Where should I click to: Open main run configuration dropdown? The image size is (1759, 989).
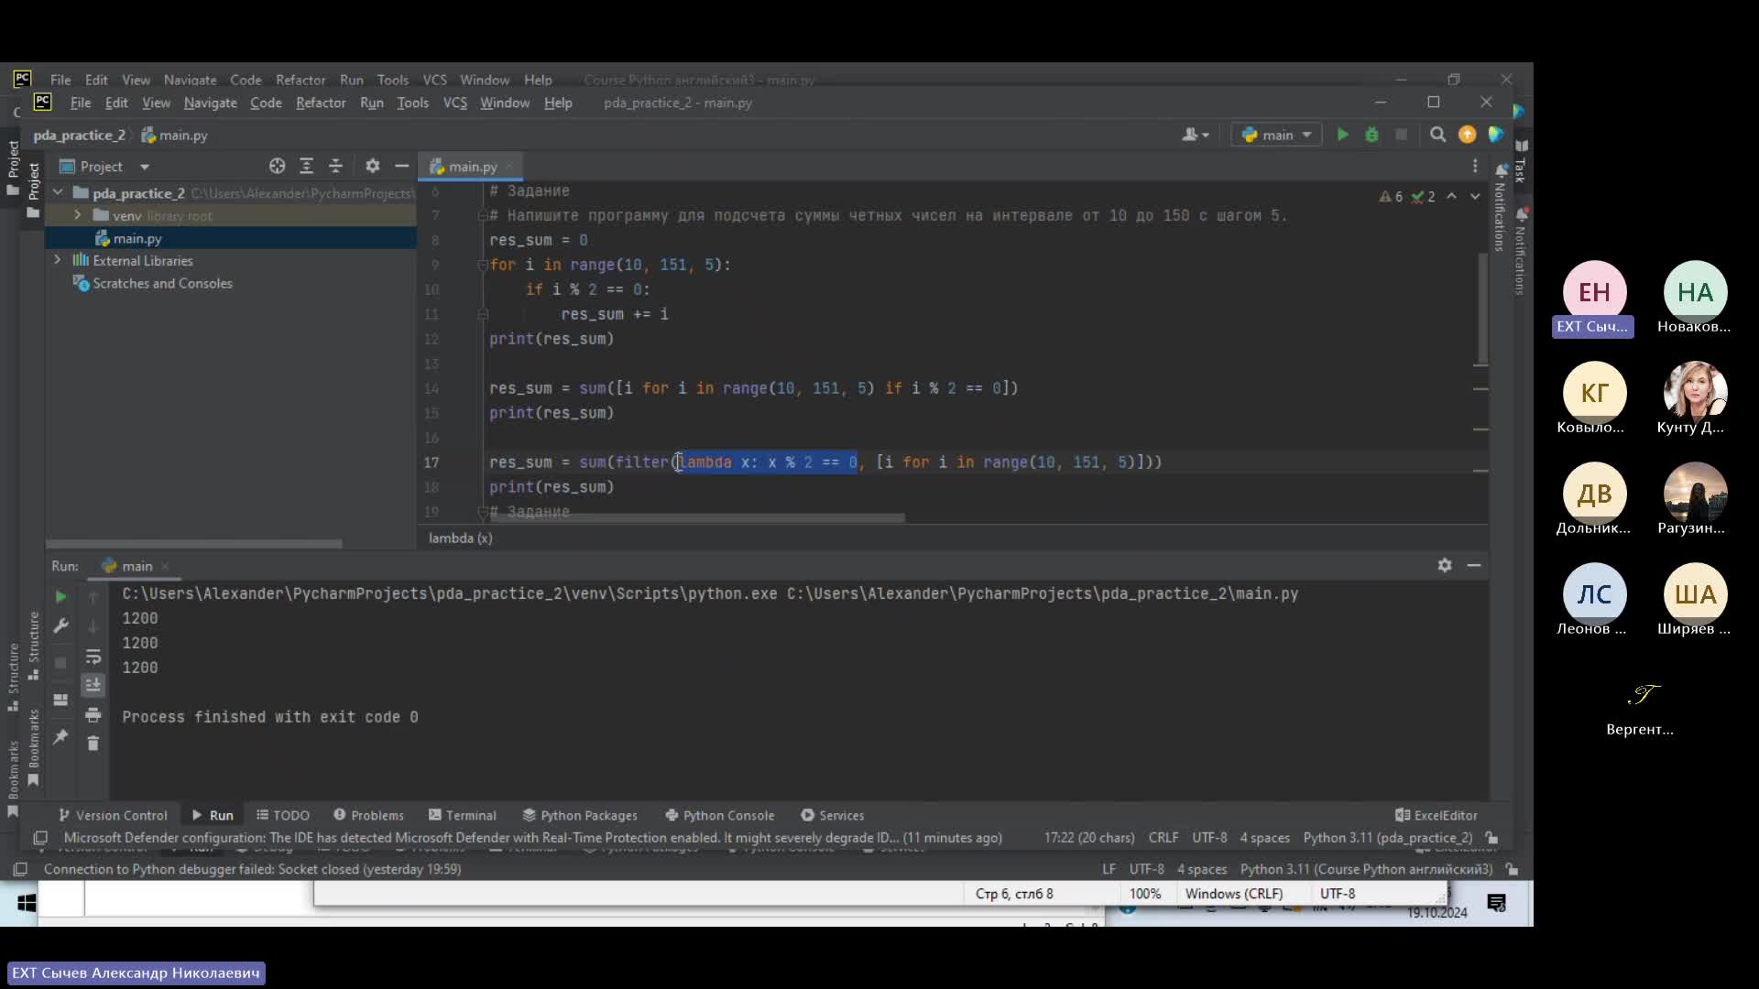click(1276, 135)
